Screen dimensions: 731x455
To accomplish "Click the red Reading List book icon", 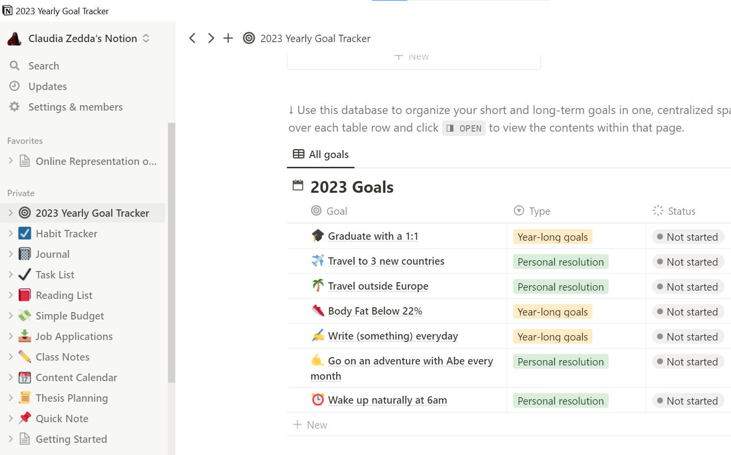I will pos(24,295).
